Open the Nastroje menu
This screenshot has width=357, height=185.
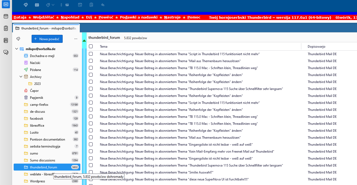tap(173, 17)
